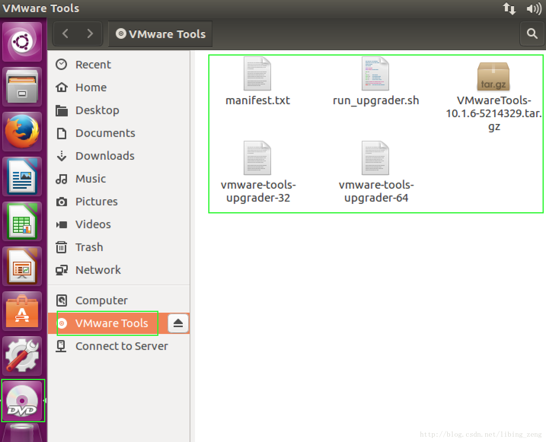Go forward with the right arrow
Viewport: 546px width, 442px height.
click(90, 34)
